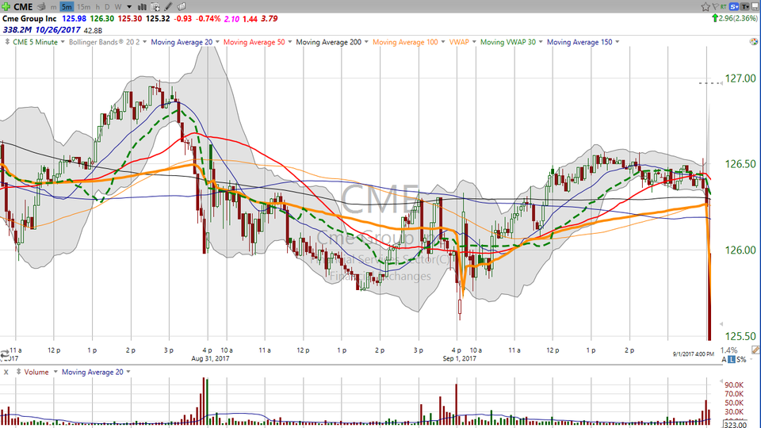This screenshot has width=761, height=428.
Task: Click the 127.00 price scale label
Action: click(740, 78)
